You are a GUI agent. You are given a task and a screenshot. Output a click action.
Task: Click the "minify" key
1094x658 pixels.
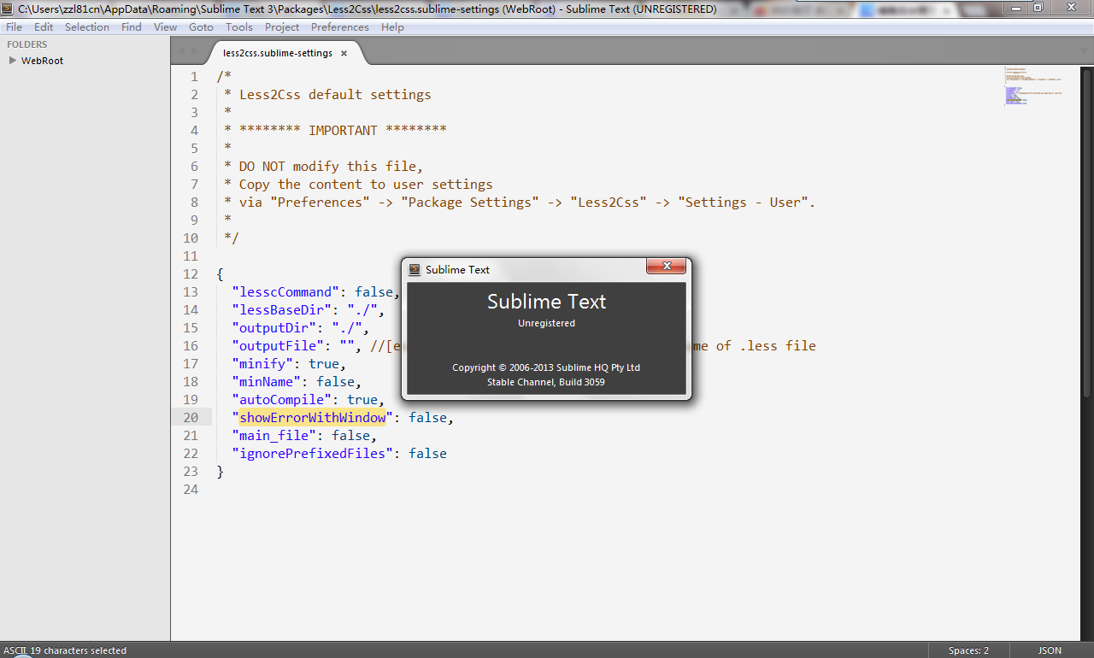coord(263,363)
